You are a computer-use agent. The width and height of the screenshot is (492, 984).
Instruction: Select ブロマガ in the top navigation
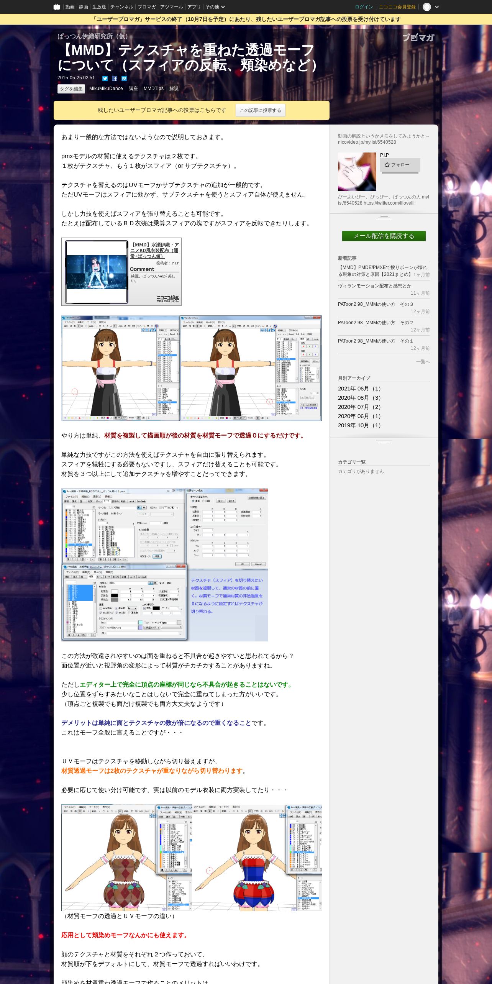point(147,7)
